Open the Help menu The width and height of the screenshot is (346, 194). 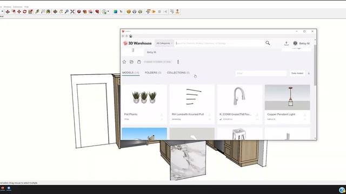click(x=26, y=7)
